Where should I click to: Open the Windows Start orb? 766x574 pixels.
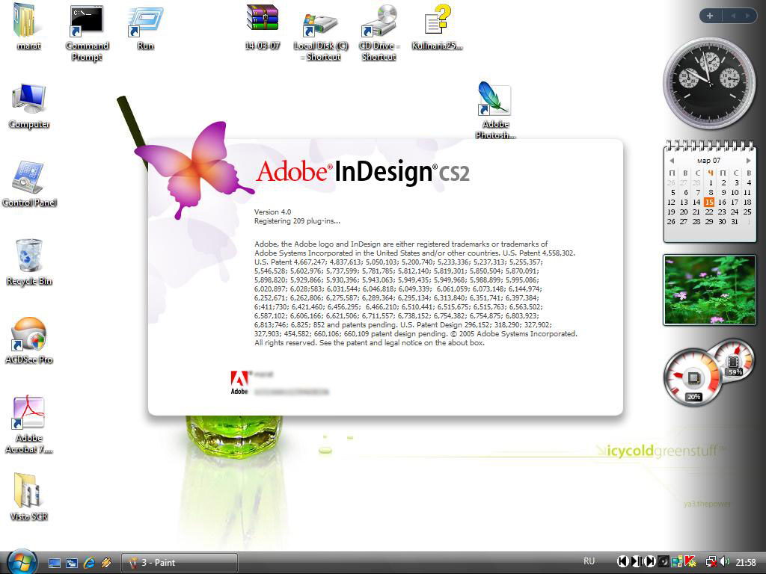[22, 562]
